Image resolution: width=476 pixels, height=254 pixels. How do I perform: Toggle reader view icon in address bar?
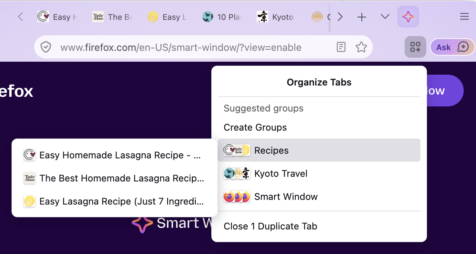(341, 47)
